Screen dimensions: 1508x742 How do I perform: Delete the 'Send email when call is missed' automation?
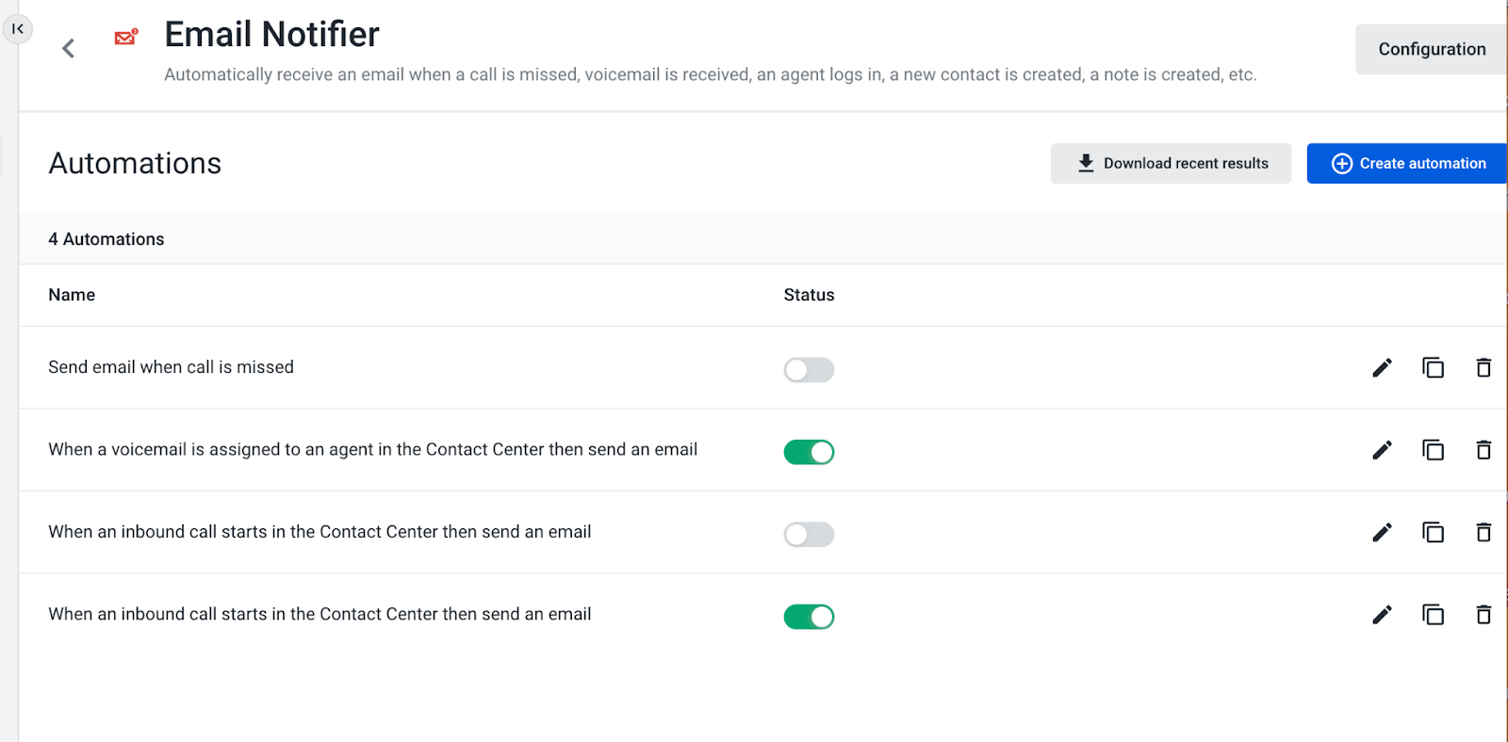1483,368
